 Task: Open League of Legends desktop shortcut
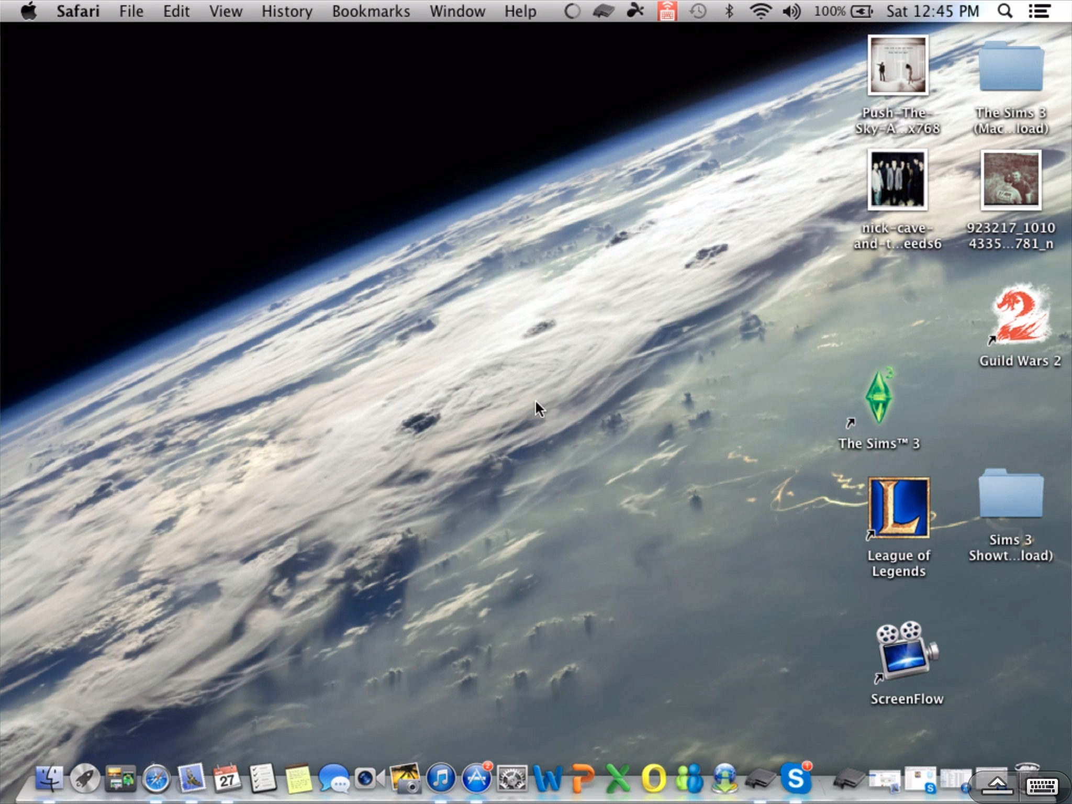[x=899, y=508]
